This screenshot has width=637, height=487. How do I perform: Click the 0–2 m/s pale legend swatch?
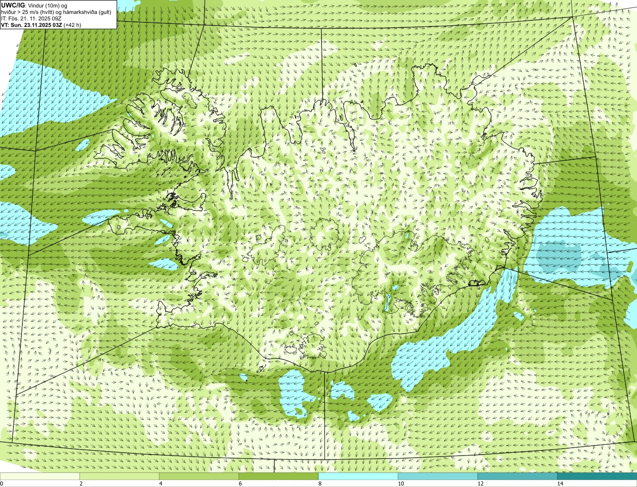40,477
